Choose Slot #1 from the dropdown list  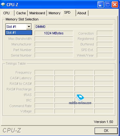[x=19, y=33]
